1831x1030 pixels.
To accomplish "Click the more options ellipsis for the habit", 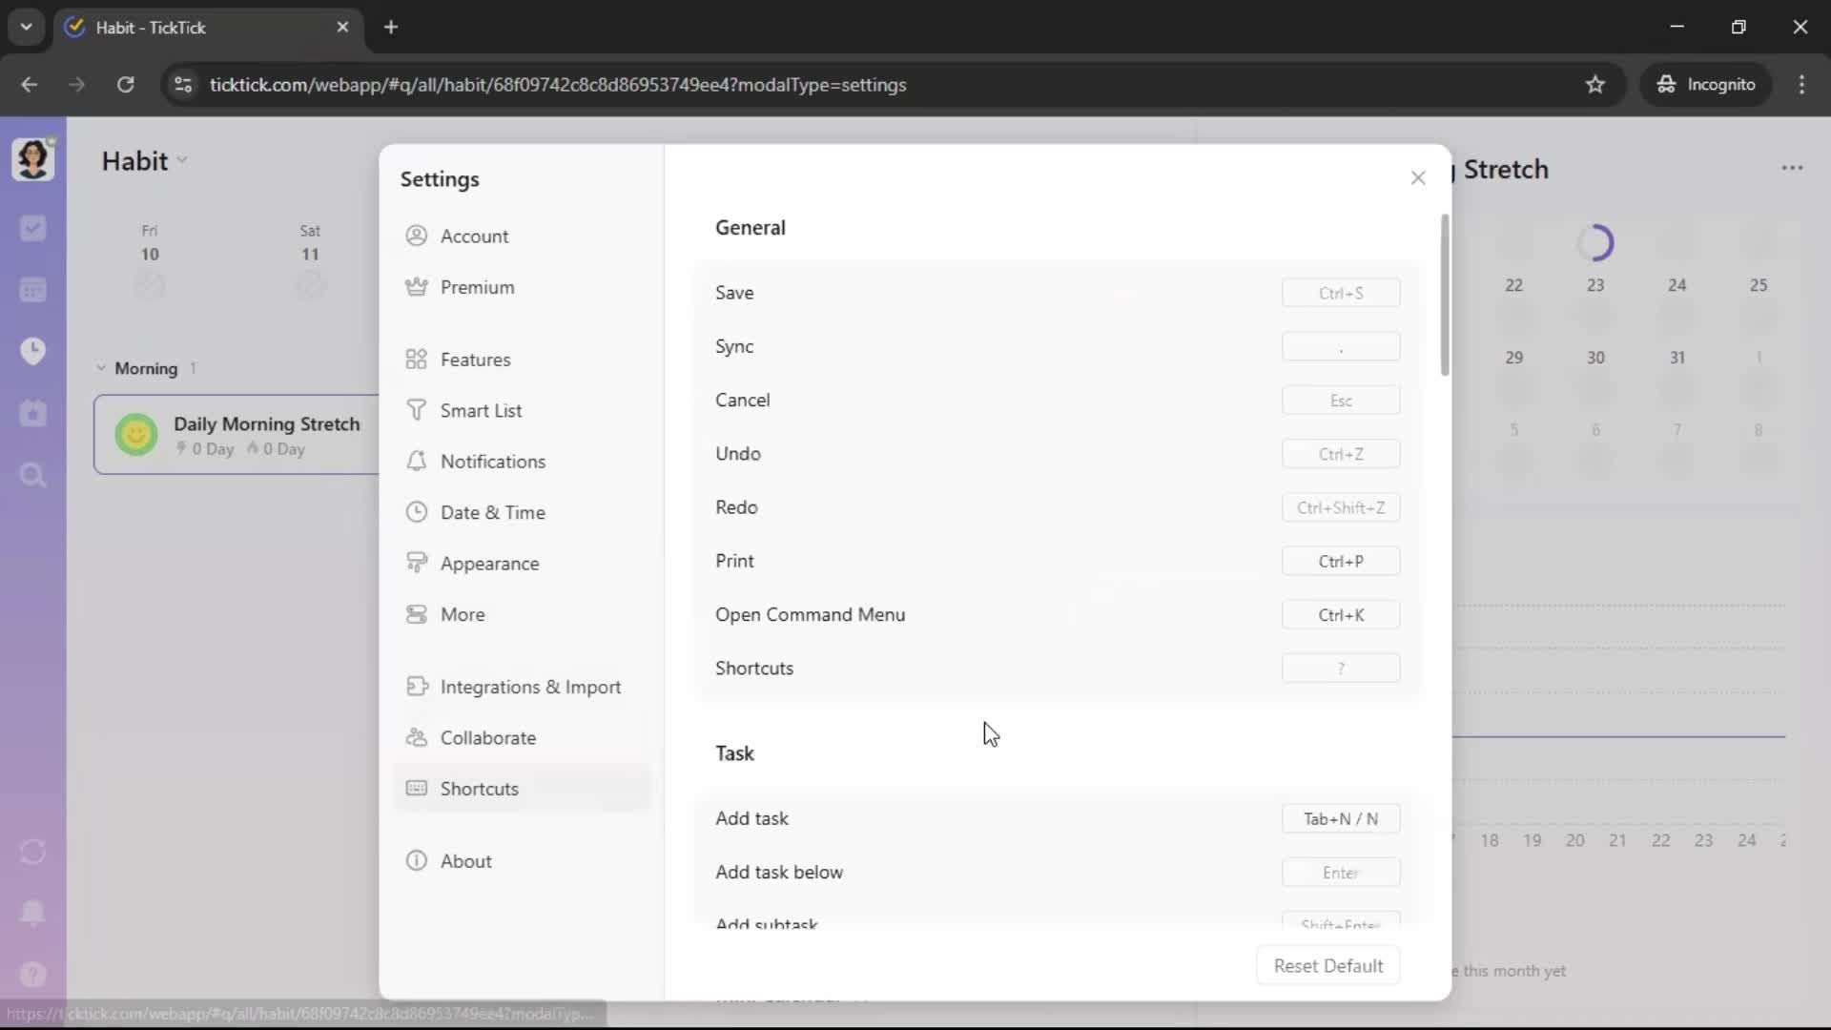I will pos(1792,168).
